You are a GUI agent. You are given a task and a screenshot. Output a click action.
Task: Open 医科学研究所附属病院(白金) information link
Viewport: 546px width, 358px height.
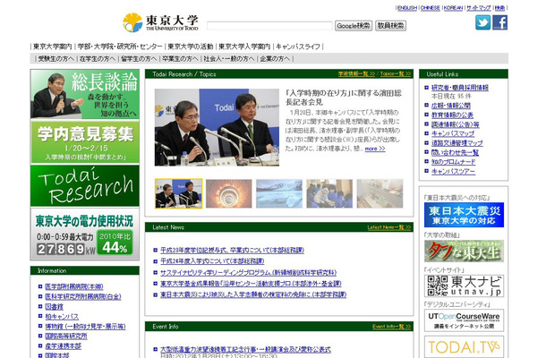tap(83, 297)
